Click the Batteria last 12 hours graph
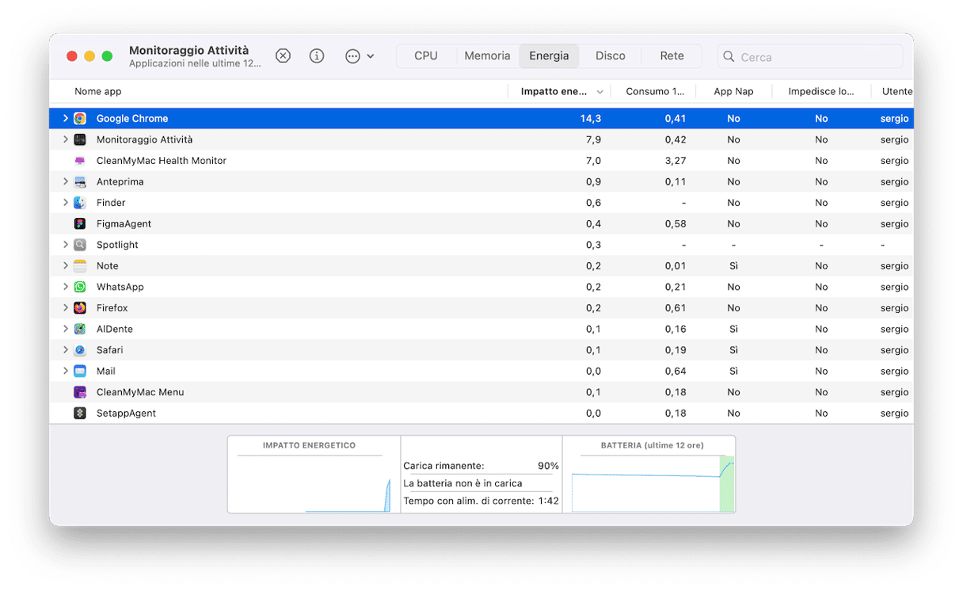The image size is (963, 591). click(649, 475)
